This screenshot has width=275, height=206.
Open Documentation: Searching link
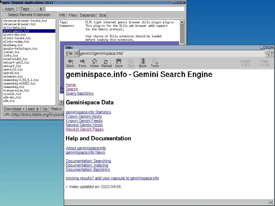pyautogui.click(x=88, y=161)
